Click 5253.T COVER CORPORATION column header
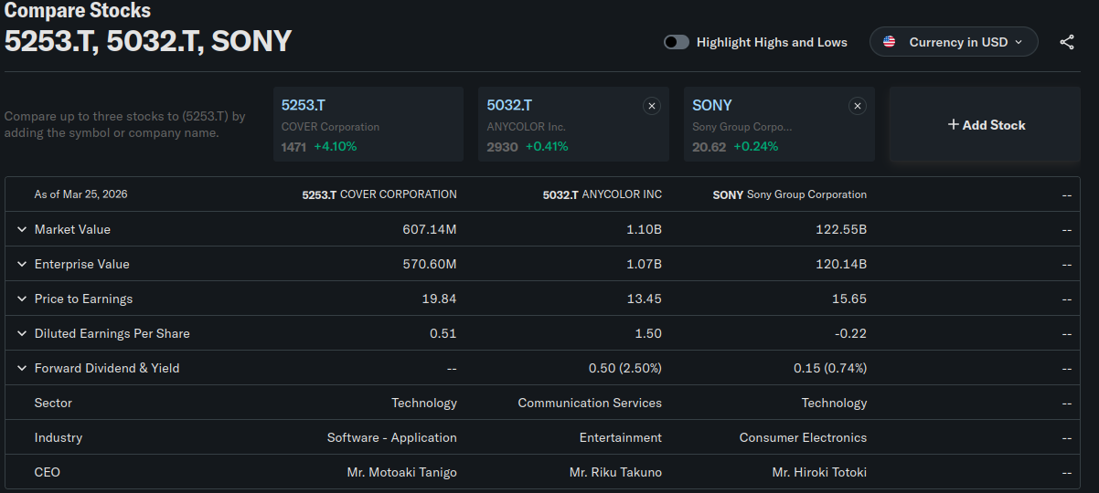This screenshot has height=493, width=1099. 379,194
